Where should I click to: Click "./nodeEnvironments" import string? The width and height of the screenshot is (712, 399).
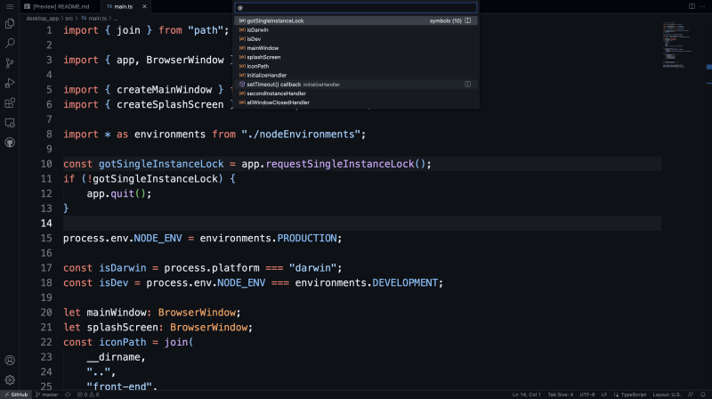click(x=301, y=134)
